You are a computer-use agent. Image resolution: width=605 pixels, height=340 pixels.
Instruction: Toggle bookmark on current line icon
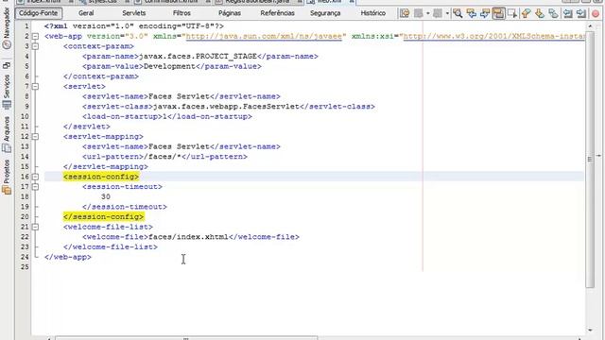point(553,13)
